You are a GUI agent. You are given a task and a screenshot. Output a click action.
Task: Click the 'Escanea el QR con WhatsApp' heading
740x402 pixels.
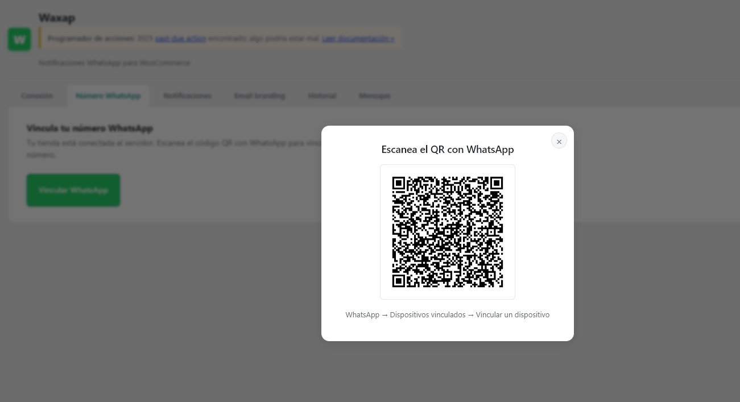(x=448, y=150)
